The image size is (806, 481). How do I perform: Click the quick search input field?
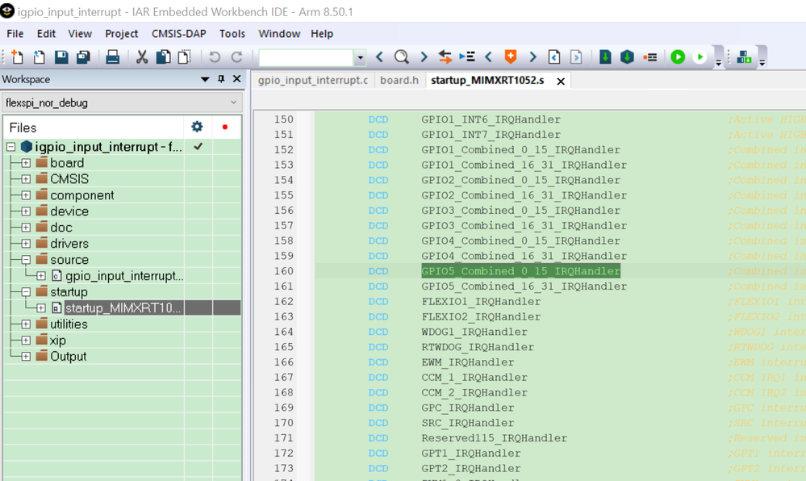pyautogui.click(x=307, y=57)
